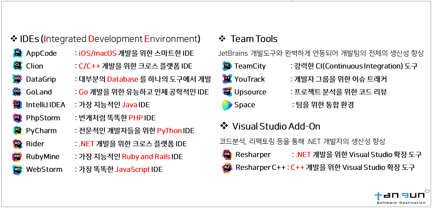Select the PyCharm product name
This screenshot has width=432, height=208.
point(42,131)
